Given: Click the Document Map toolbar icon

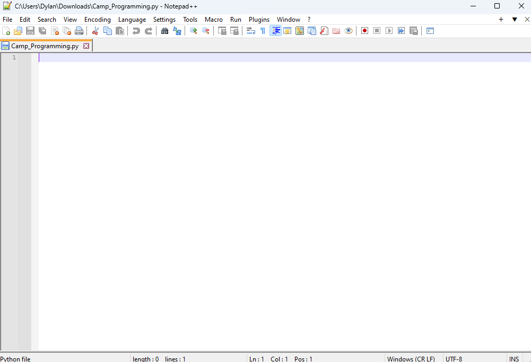Looking at the screenshot, I should 300,31.
